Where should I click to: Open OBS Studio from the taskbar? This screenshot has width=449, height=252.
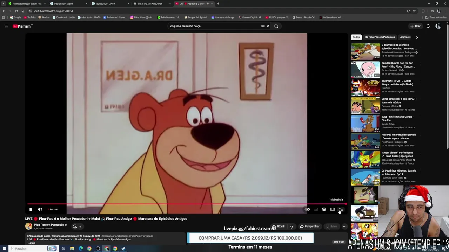98,248
